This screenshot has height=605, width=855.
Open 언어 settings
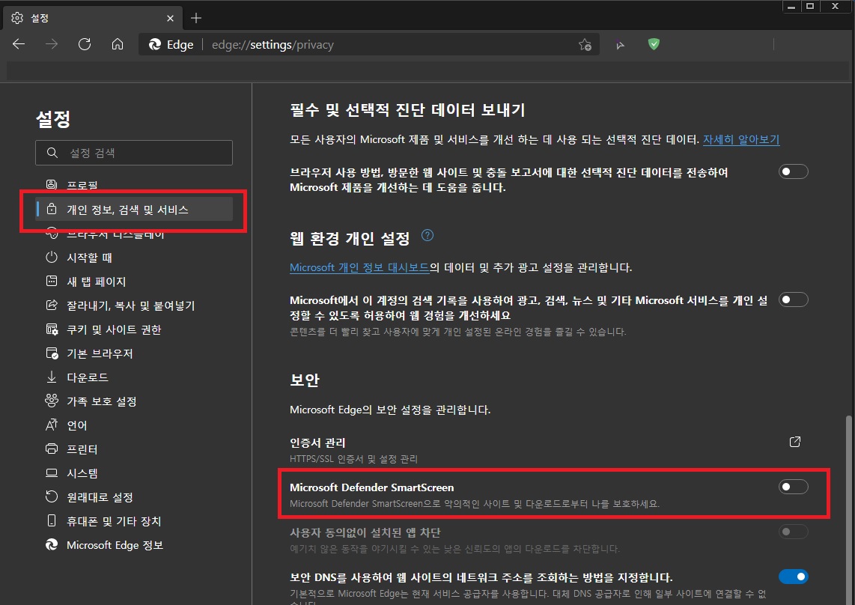click(133, 425)
